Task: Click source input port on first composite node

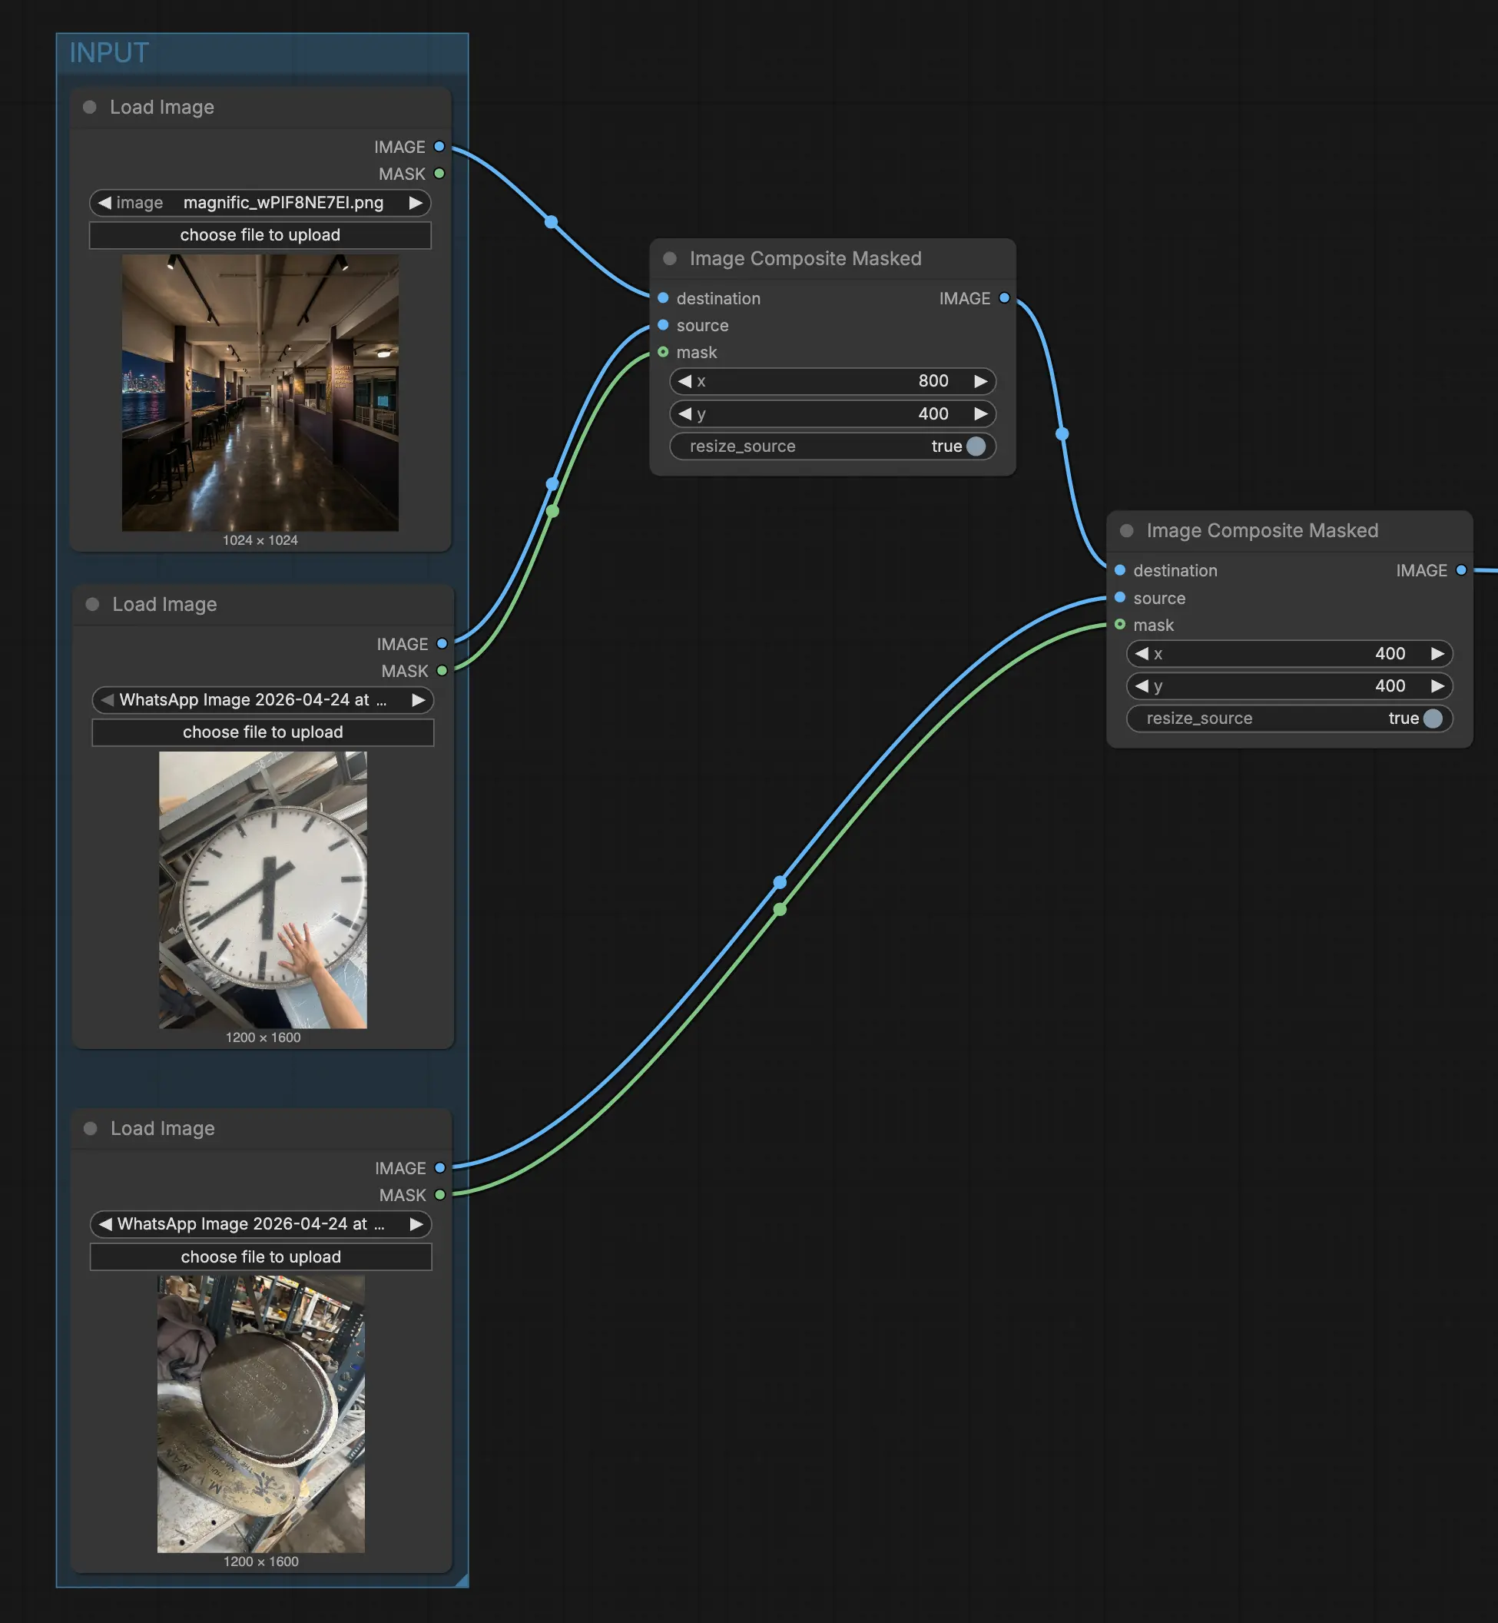Action: click(663, 325)
